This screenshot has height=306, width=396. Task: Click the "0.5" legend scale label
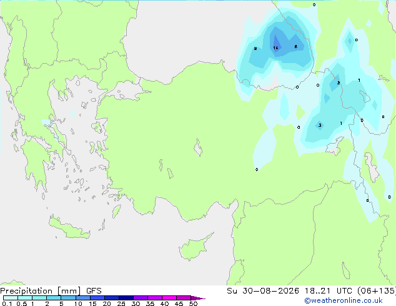(x=22, y=304)
